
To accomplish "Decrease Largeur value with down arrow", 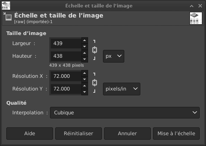I will click(85, 47).
